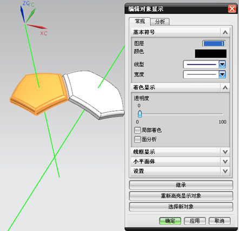Screen dimensions: 239x231
Task: Click the black 颜色 color swatch
Action: coord(211,53)
